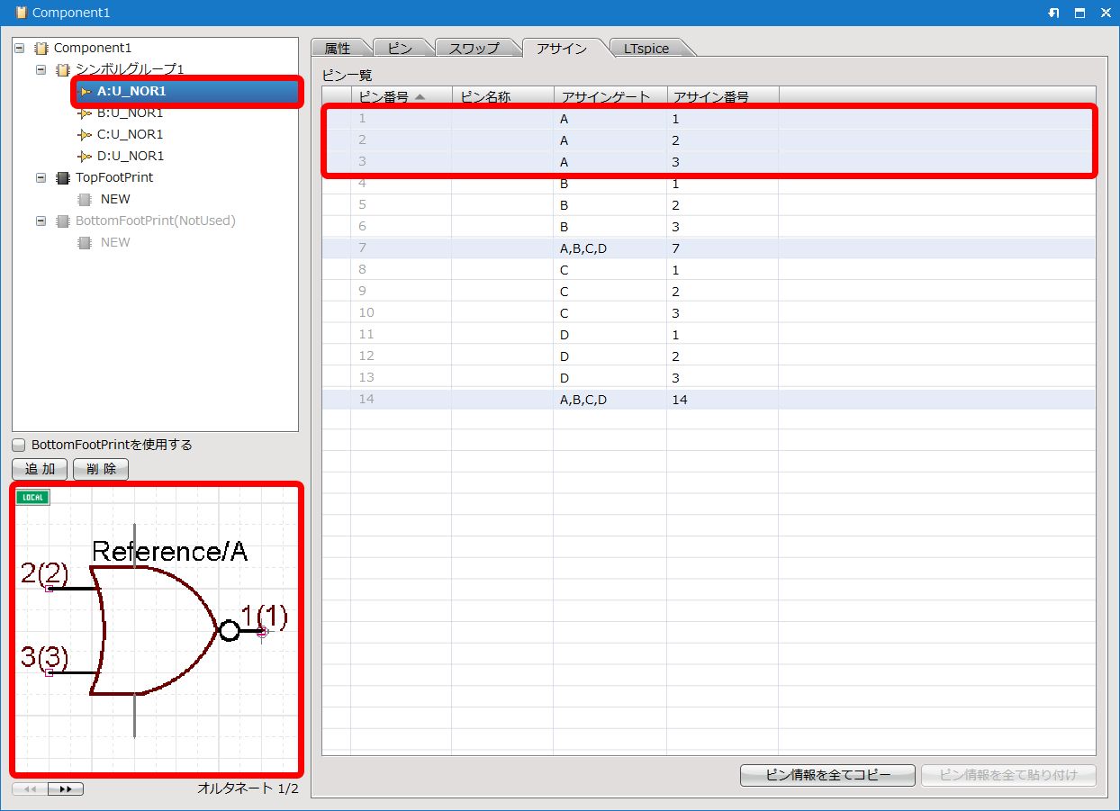Image resolution: width=1120 pixels, height=811 pixels.
Task: Enable BottomFootPrintを使用する checkbox
Action: (x=19, y=445)
